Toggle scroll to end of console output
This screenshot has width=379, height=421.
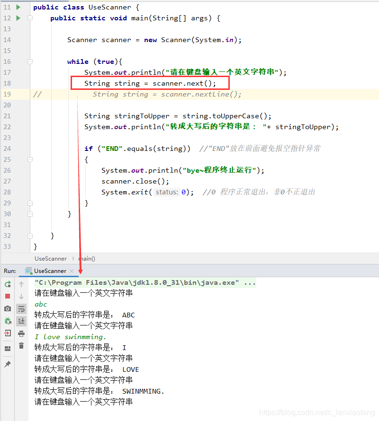(x=21, y=321)
